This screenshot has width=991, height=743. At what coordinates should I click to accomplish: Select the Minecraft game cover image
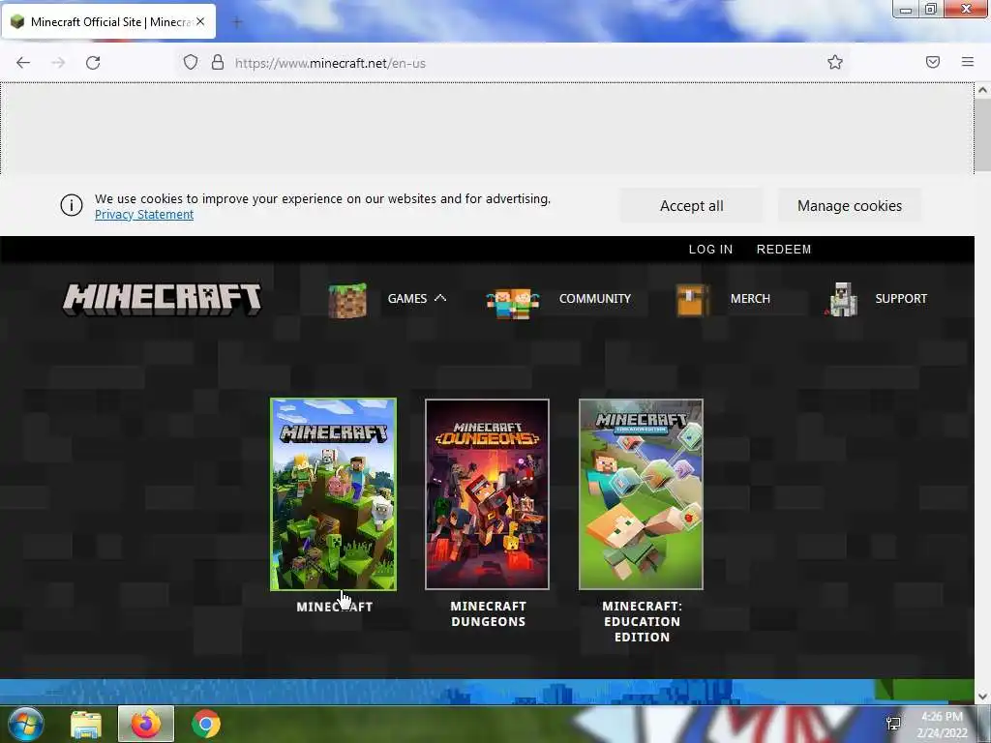(x=333, y=494)
